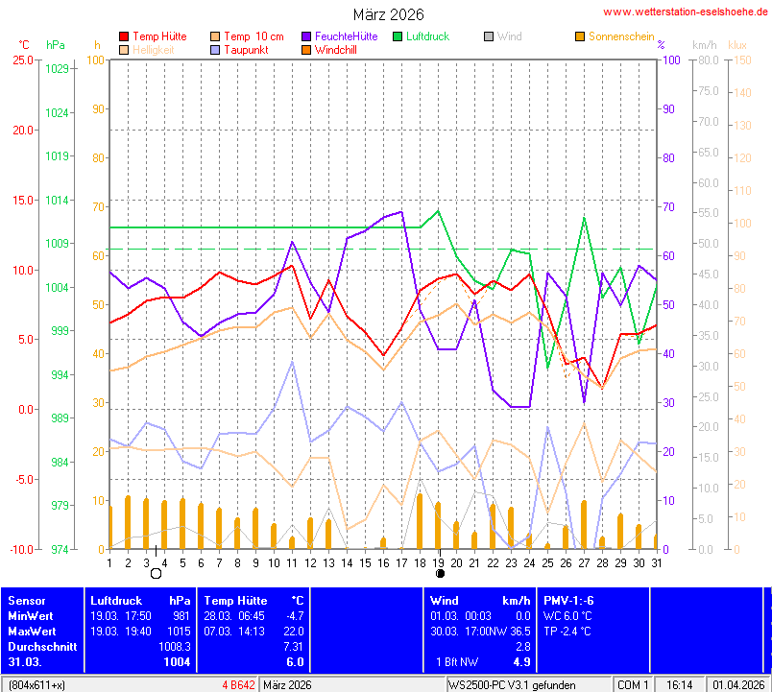Click the Luftdruck average value 1008.3
772x692 pixels.
tap(175, 647)
